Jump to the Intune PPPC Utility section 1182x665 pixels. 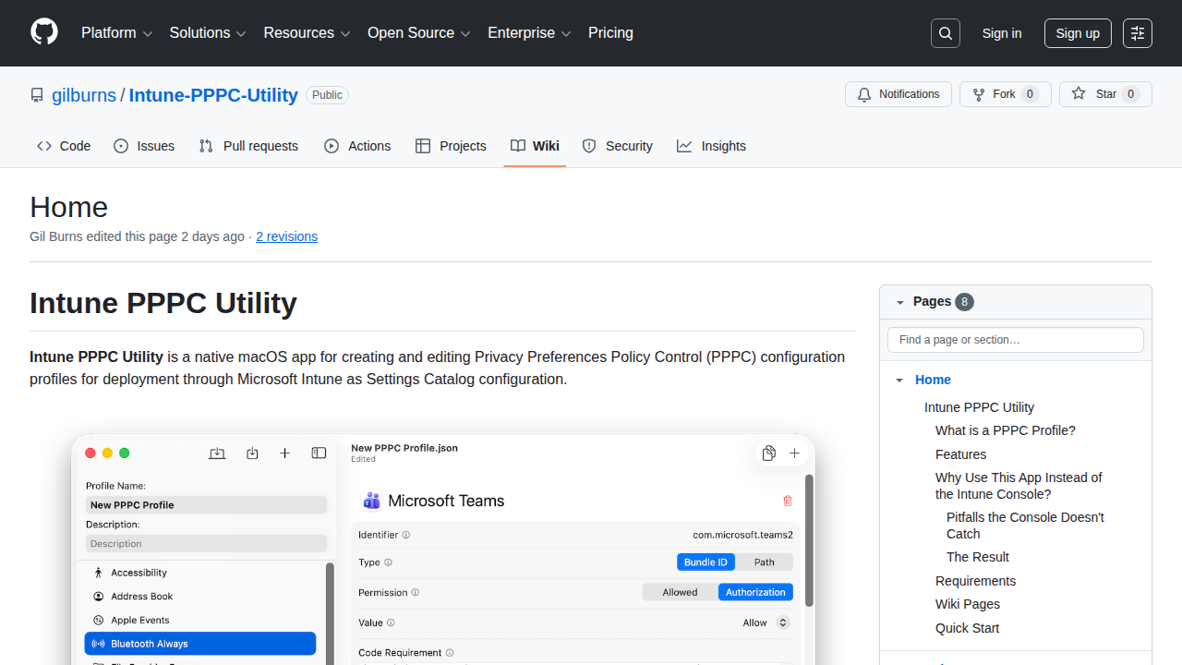click(979, 407)
